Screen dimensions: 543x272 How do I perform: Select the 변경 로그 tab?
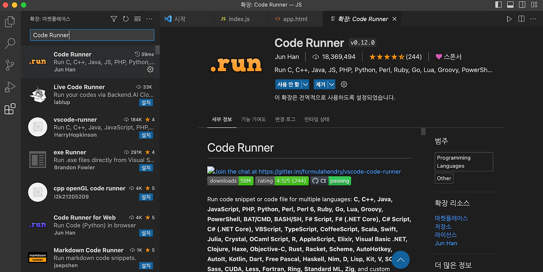285,119
